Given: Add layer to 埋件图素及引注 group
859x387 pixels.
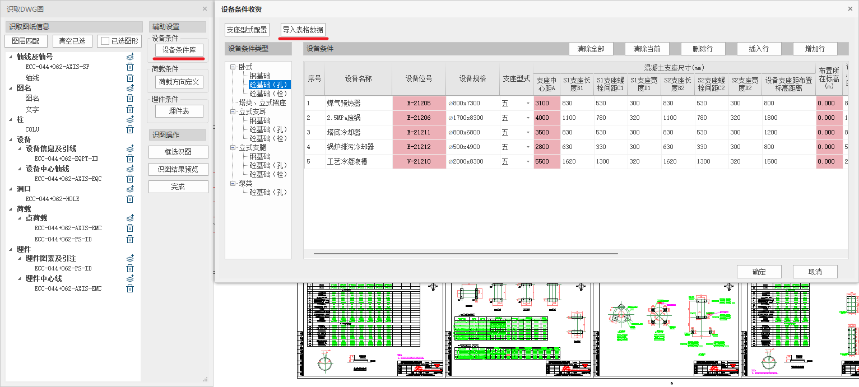Looking at the screenshot, I should (130, 258).
